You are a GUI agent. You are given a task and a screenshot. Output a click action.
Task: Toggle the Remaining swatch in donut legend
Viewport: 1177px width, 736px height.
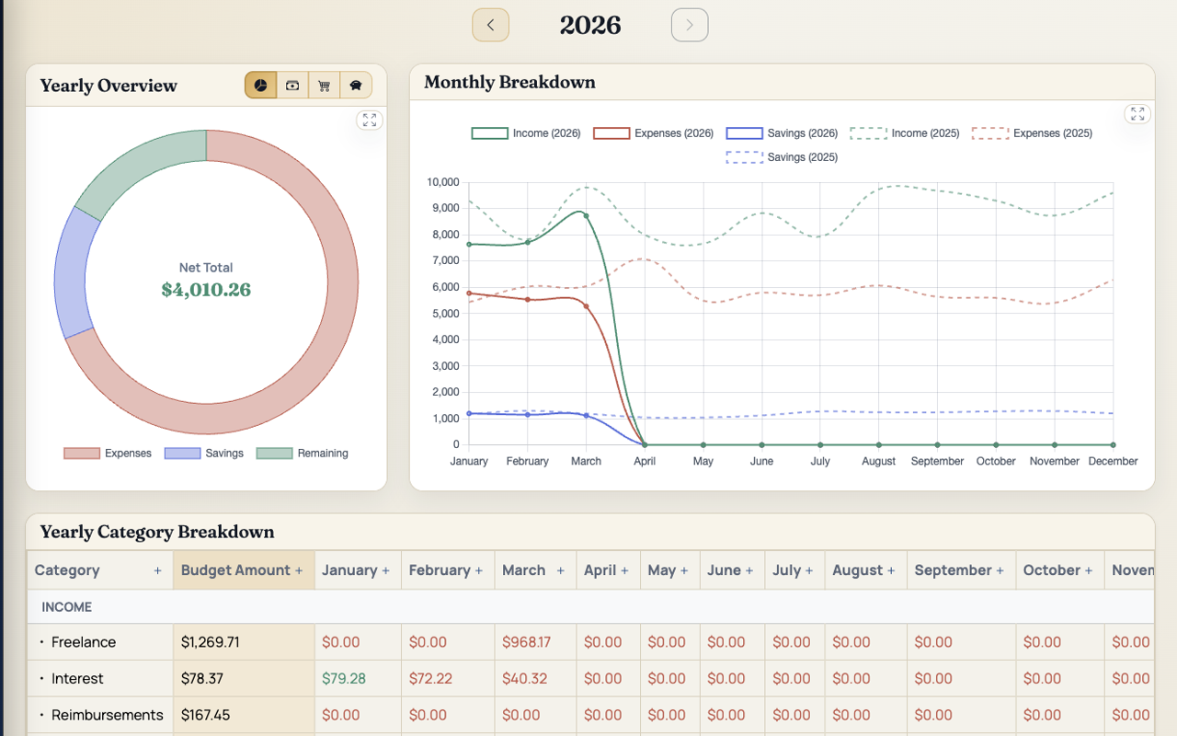click(274, 454)
